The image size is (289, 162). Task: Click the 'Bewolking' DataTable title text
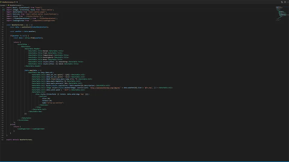[63, 62]
